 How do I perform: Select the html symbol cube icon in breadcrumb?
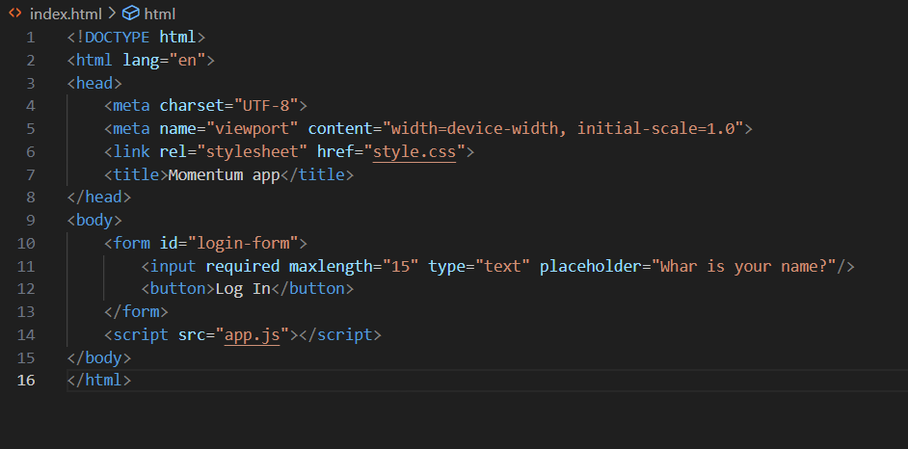(x=131, y=13)
